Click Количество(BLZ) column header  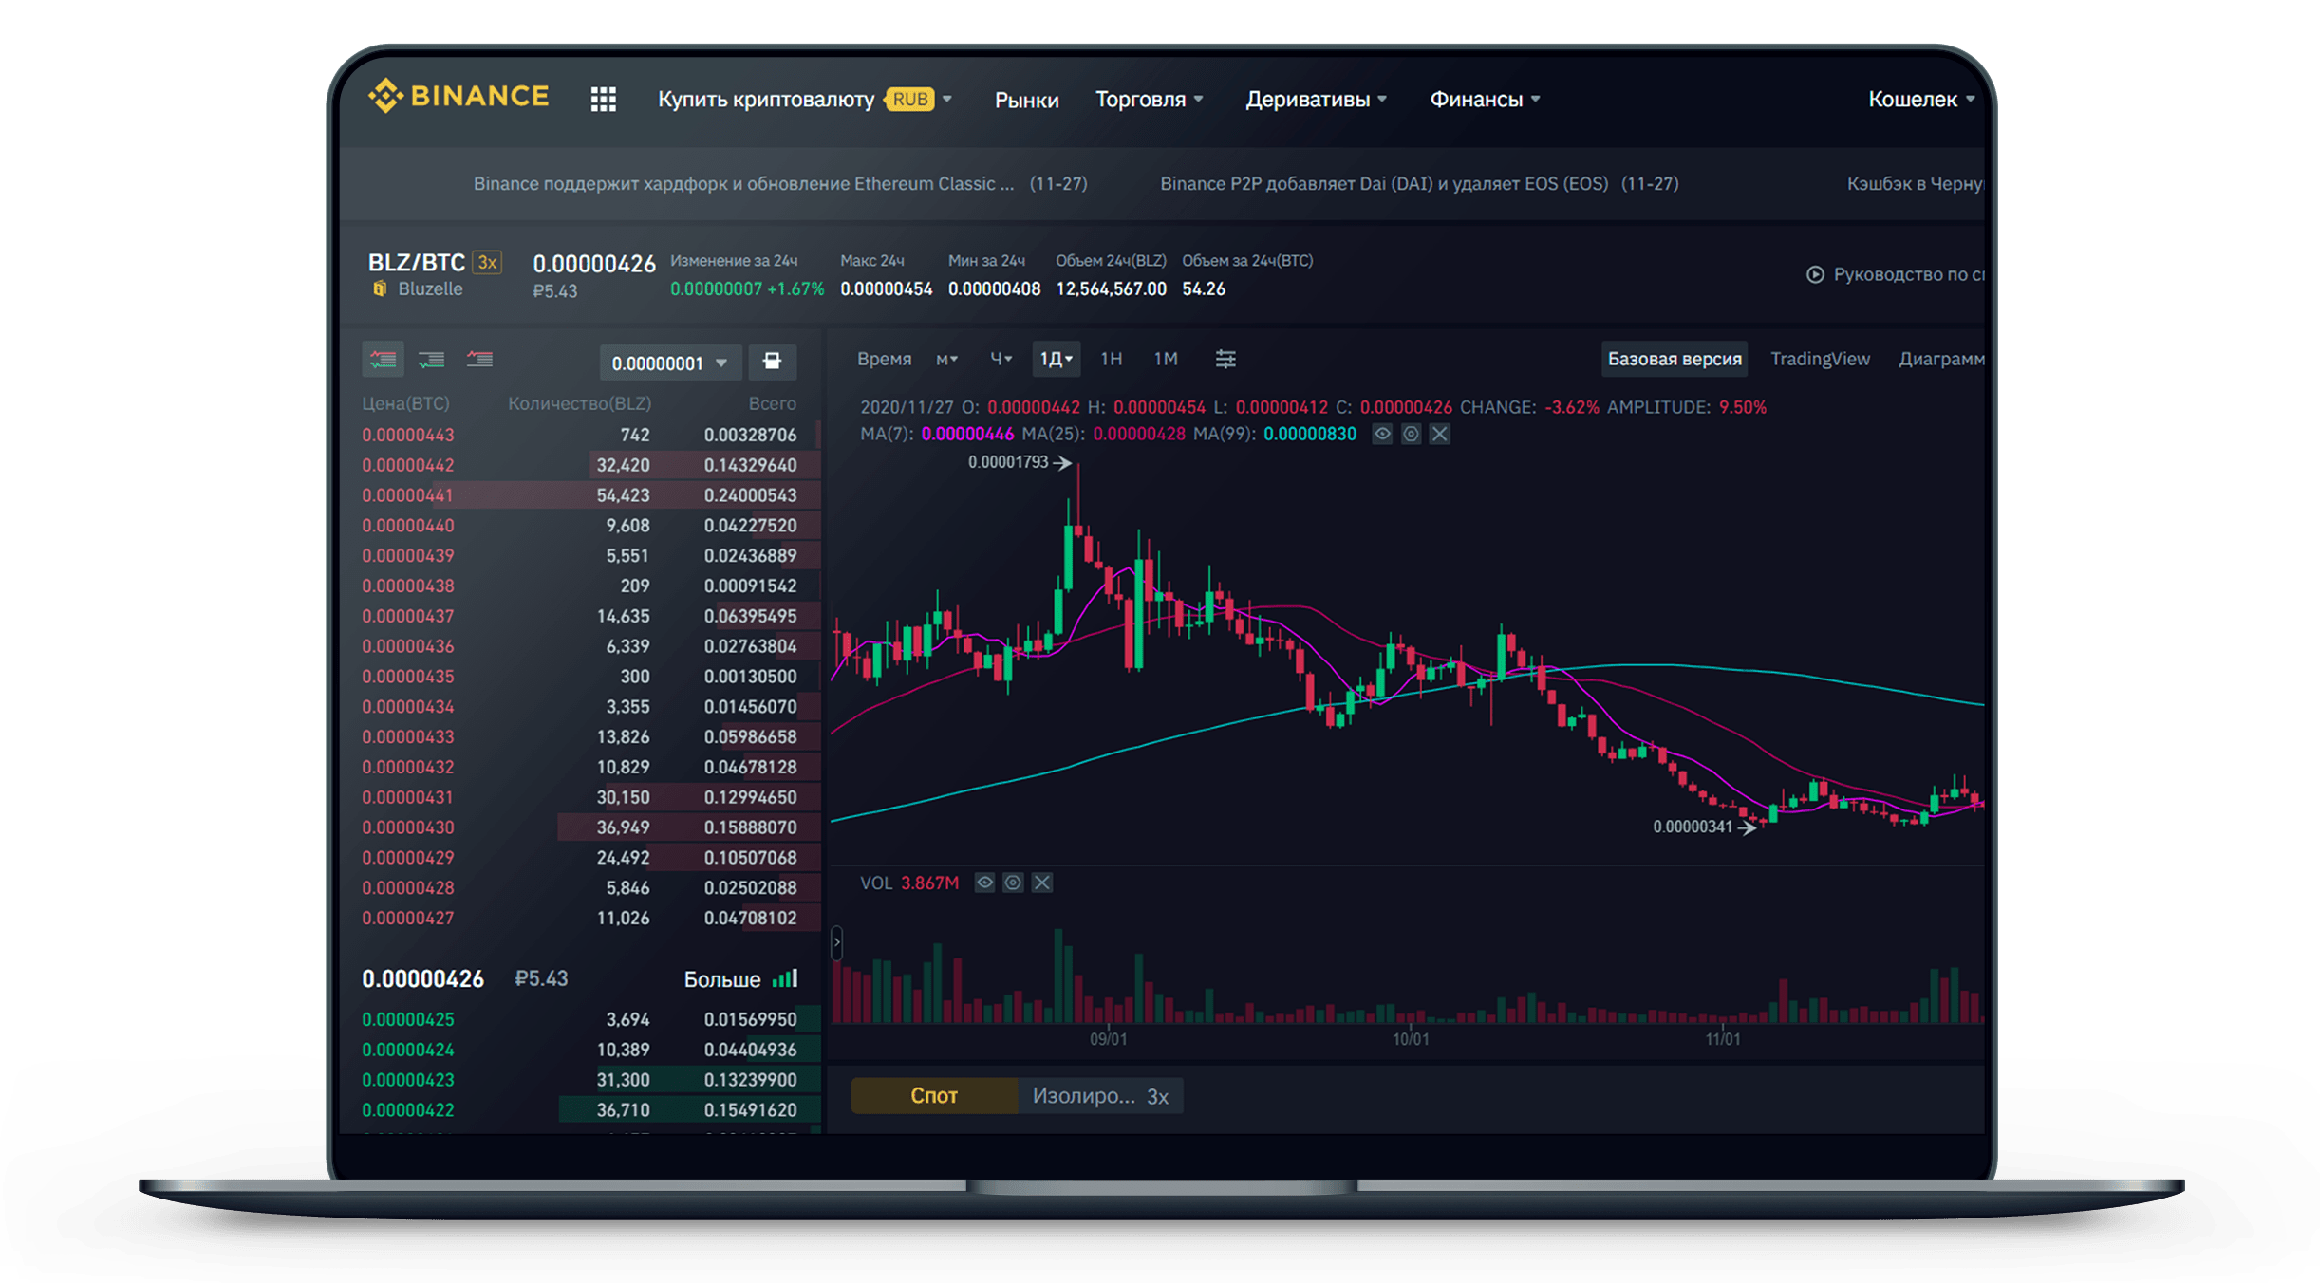(579, 403)
